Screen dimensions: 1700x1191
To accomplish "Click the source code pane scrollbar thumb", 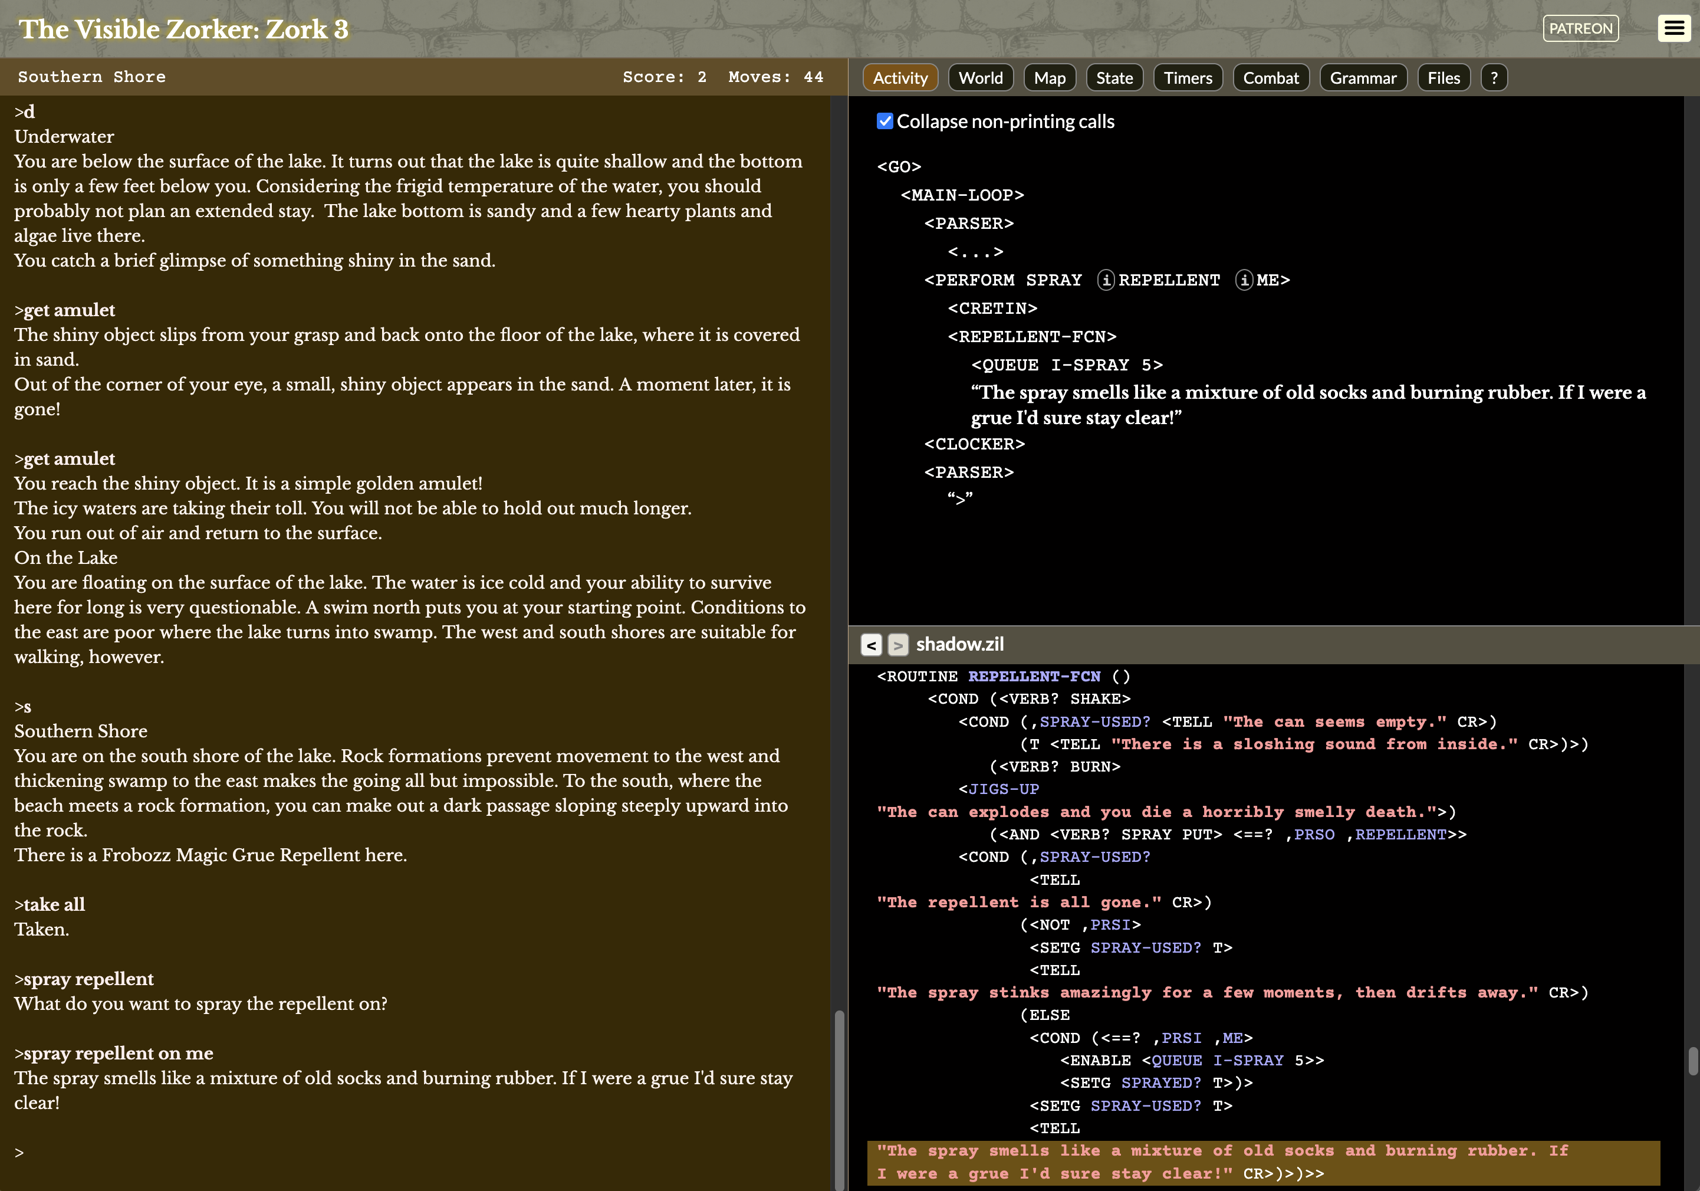I will click(x=1692, y=1061).
